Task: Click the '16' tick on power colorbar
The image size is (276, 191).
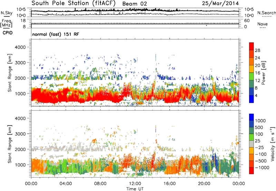Action: tap(257, 73)
